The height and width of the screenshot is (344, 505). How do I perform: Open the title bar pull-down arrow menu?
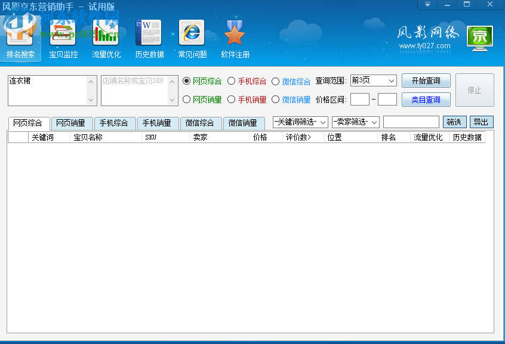click(x=427, y=5)
